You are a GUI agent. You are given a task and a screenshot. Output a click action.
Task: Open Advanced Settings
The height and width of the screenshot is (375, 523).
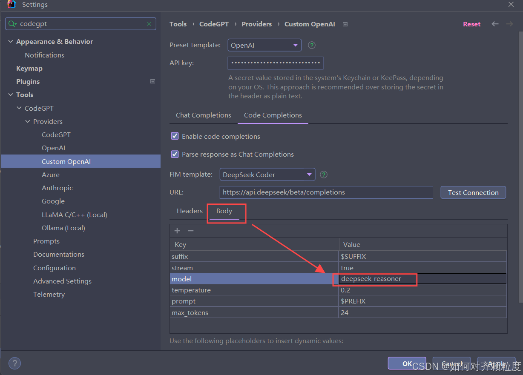[x=63, y=281]
